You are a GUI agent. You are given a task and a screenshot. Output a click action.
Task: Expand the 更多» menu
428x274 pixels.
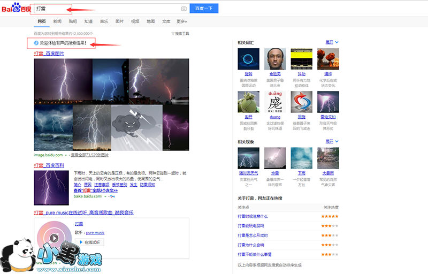pos(182,21)
